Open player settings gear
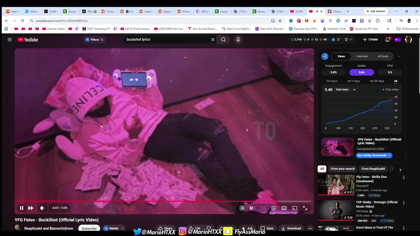The height and width of the screenshot is (236, 420). tap(274, 208)
